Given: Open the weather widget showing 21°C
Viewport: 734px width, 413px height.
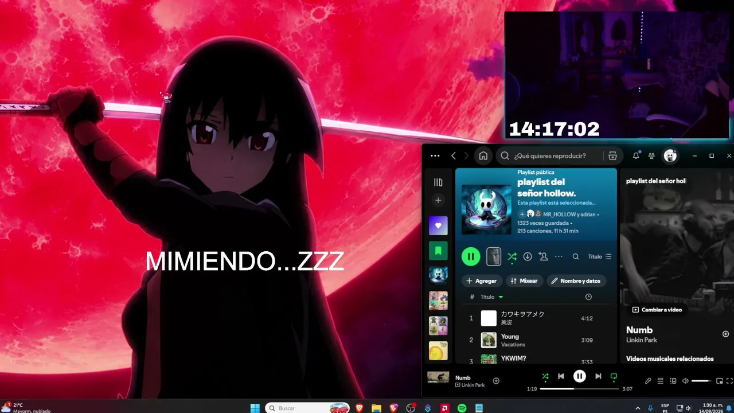Looking at the screenshot, I should pos(26,407).
